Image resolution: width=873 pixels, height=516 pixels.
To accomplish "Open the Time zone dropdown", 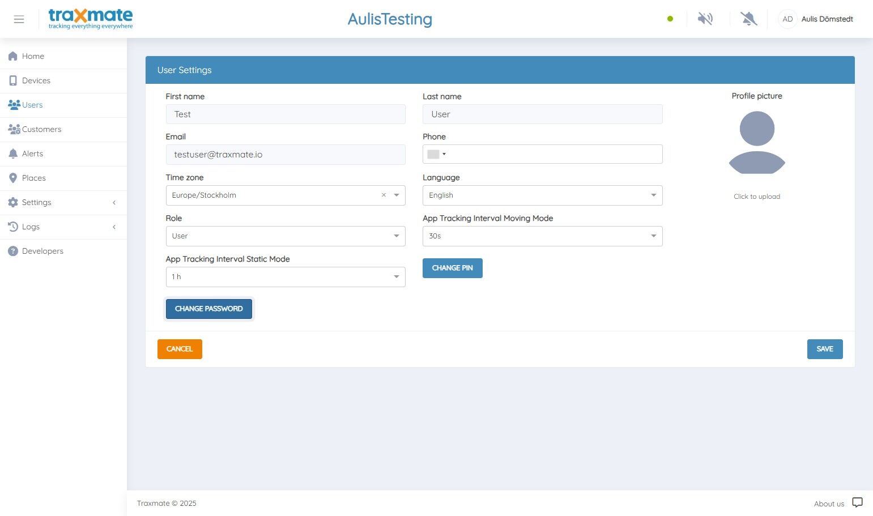I will (286, 195).
